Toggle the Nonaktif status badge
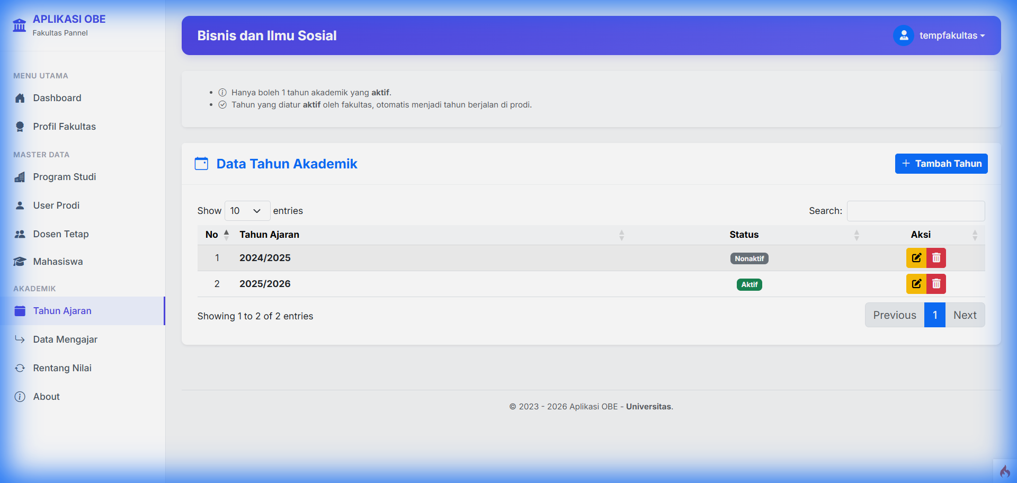The height and width of the screenshot is (483, 1017). click(749, 258)
